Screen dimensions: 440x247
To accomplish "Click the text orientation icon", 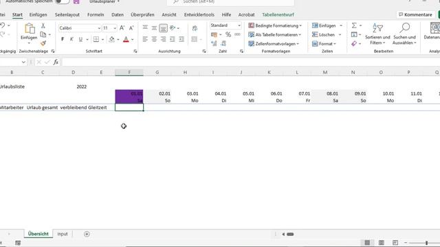I will coord(173,27).
